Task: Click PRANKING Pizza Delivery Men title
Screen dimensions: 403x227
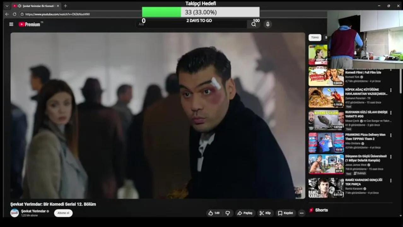Action: 365,137
